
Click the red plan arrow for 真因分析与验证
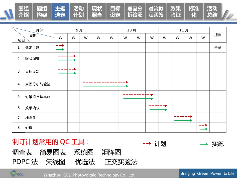coord(106,82)
